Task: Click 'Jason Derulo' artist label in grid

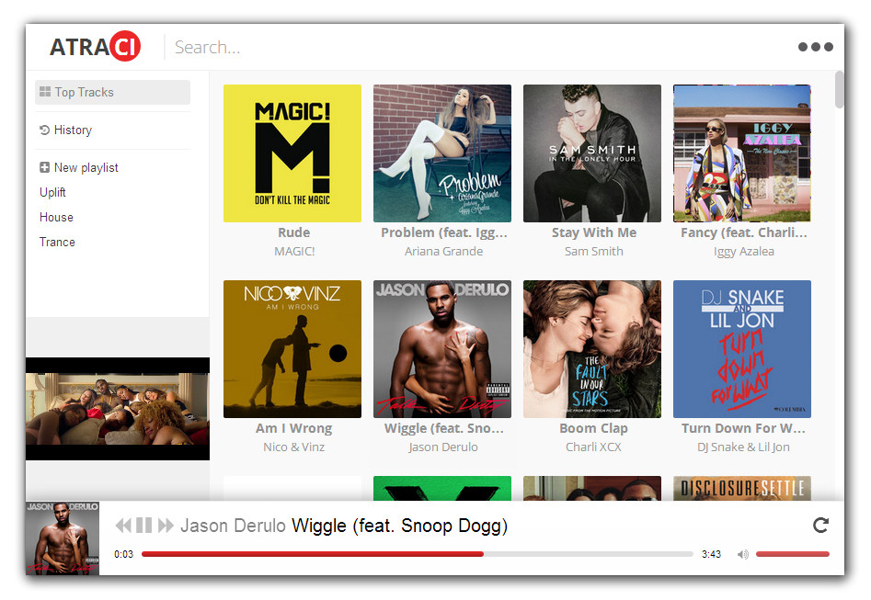Action: [x=443, y=447]
